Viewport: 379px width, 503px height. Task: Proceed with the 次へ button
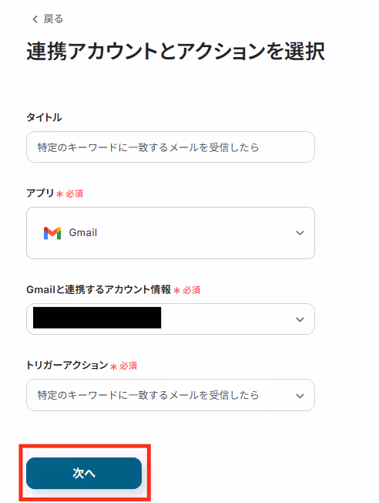coord(84,473)
